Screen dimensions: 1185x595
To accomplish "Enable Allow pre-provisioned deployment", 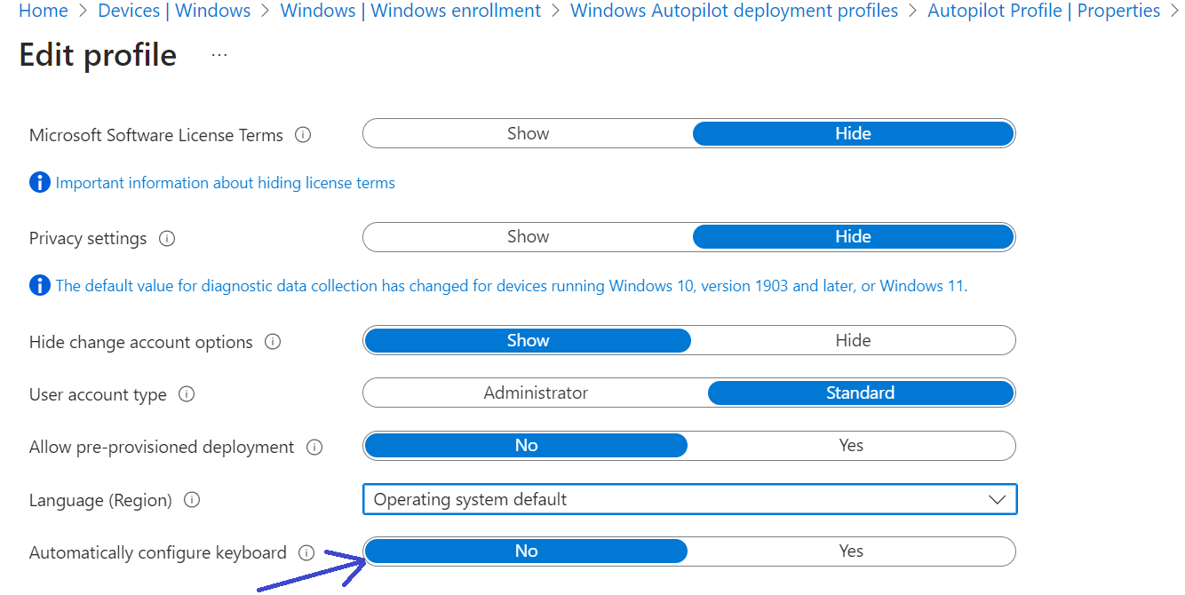I will click(x=852, y=445).
